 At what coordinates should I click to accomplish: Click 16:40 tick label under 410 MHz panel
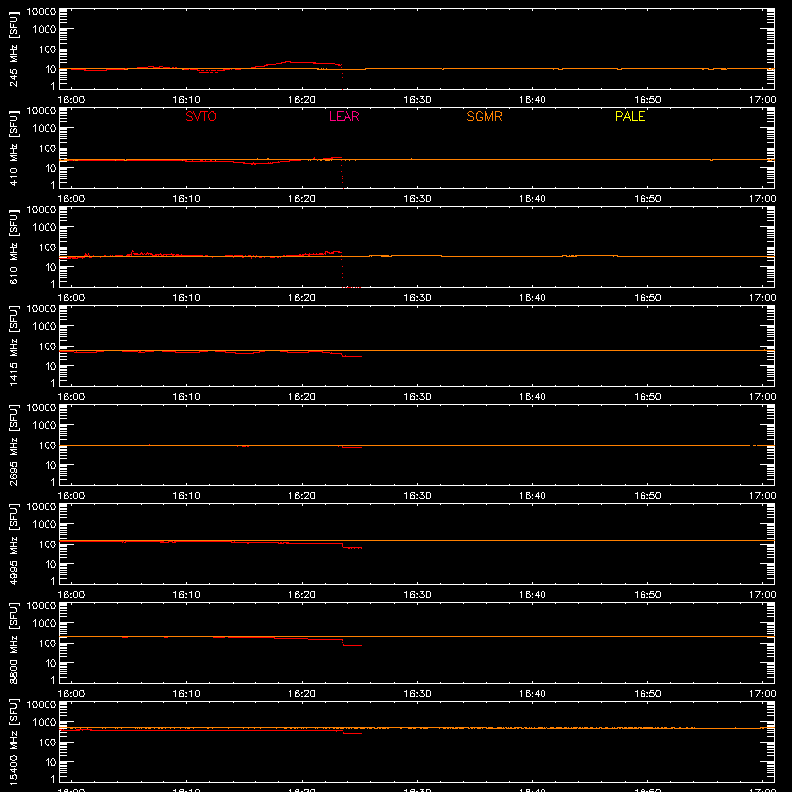532,199
